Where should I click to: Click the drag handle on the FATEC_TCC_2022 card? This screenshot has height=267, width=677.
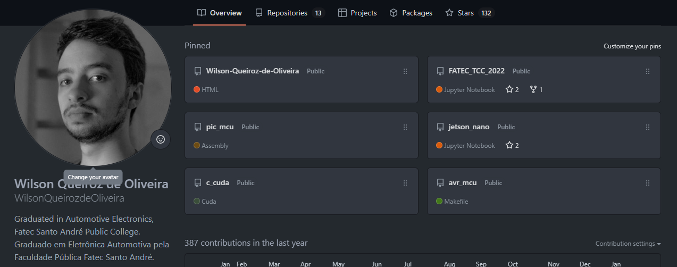click(648, 71)
